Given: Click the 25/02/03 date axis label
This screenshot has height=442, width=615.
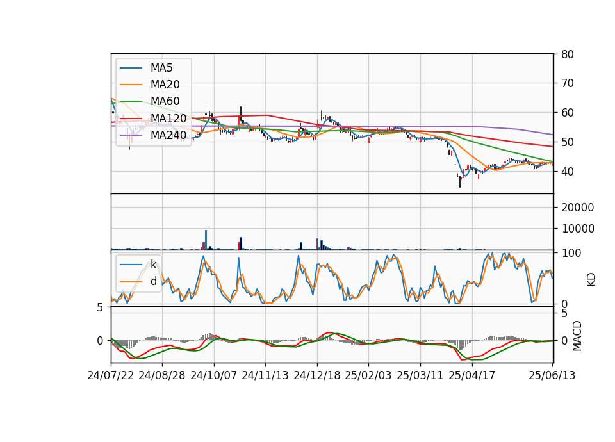Looking at the screenshot, I should coord(368,375).
